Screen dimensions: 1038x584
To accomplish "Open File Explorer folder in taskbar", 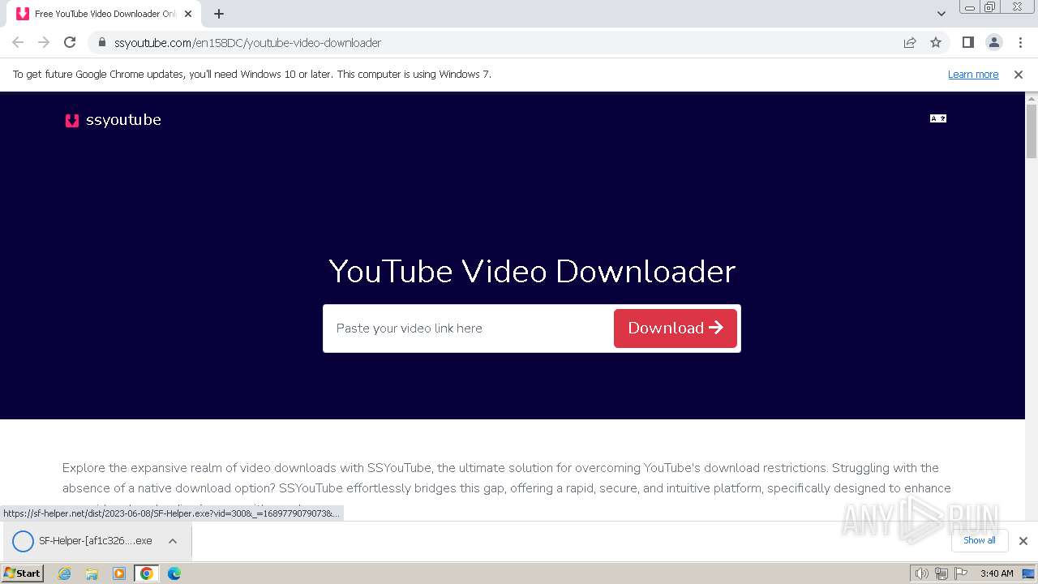I will (x=92, y=573).
